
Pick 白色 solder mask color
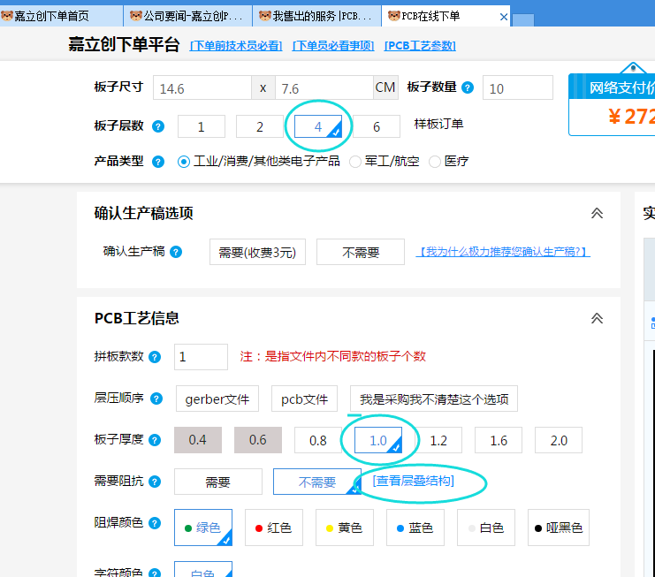click(486, 528)
